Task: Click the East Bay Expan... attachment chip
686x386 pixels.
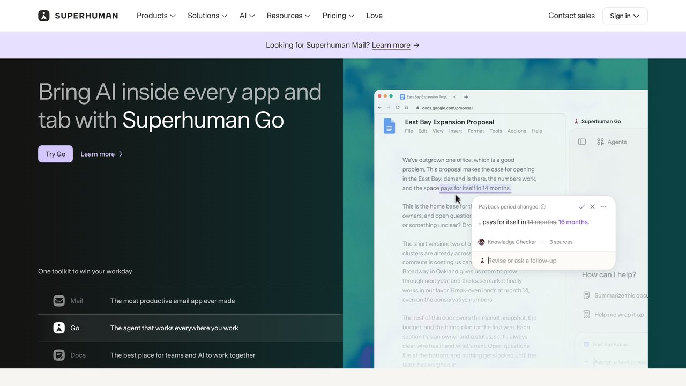Action: tap(610, 344)
